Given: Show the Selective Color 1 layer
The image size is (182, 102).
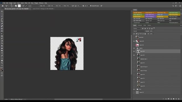Looking at the screenshot, I should point(134,59).
